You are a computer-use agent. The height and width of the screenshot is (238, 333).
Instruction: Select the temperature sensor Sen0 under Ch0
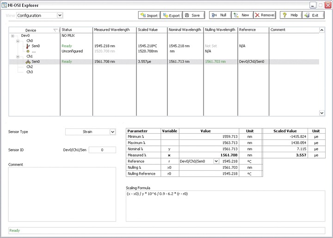[x=35, y=46]
